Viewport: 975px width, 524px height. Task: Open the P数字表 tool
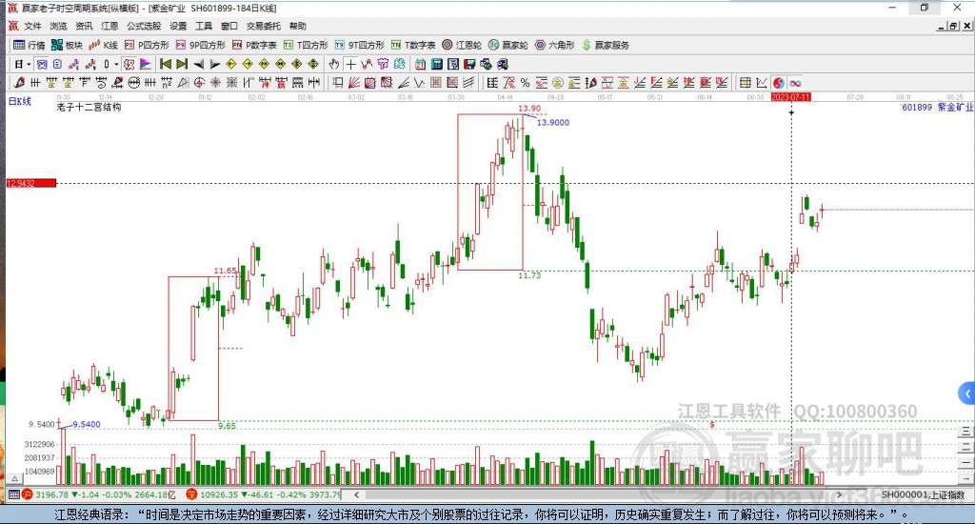[x=254, y=45]
